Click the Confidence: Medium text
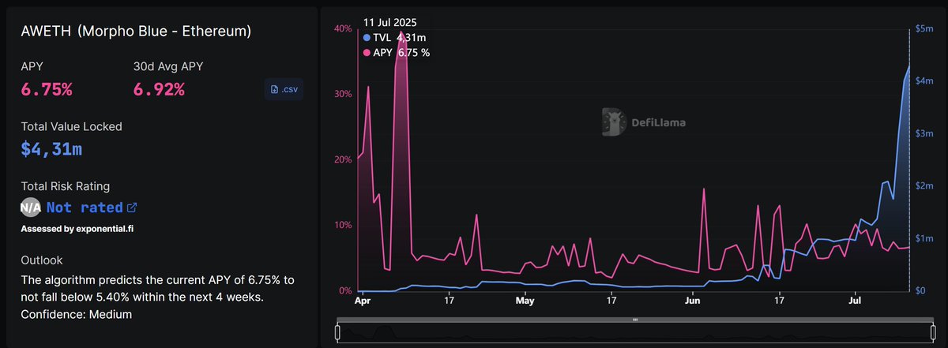Viewport: 948px width, 348px height. click(77, 314)
